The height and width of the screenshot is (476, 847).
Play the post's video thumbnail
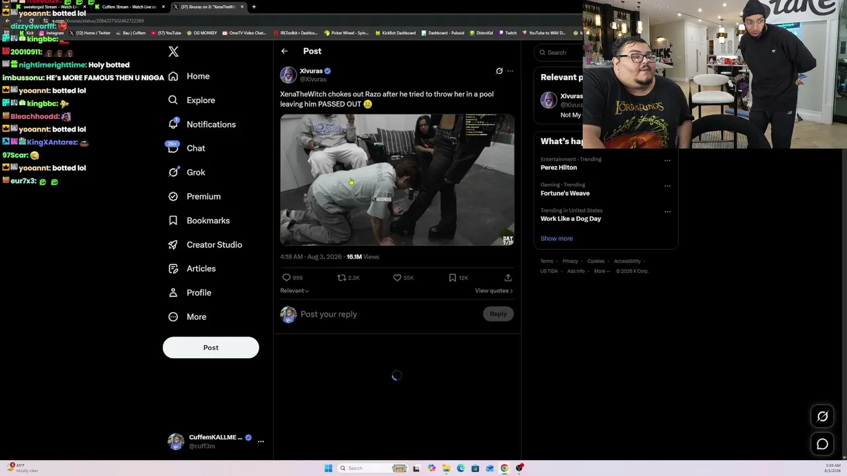point(397,180)
